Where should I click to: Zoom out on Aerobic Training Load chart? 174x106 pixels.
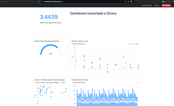pos(130,44)
